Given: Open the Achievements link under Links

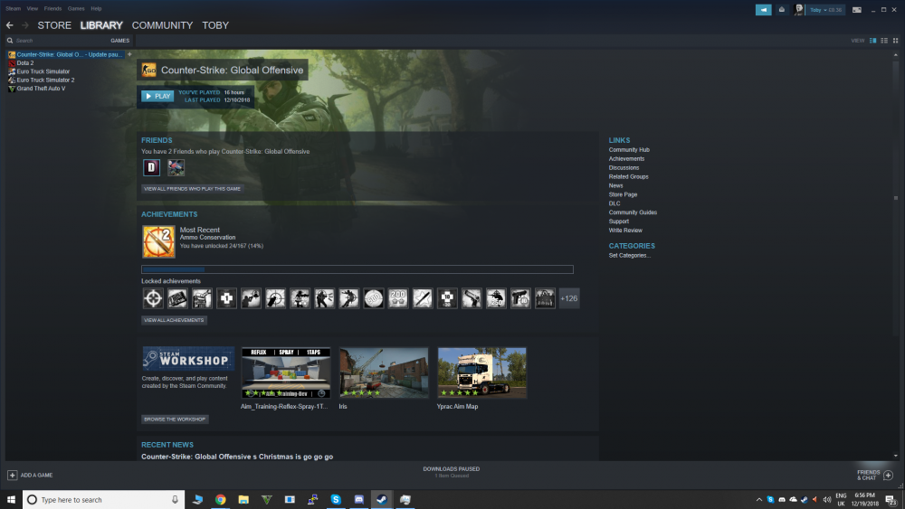Looking at the screenshot, I should (x=626, y=158).
